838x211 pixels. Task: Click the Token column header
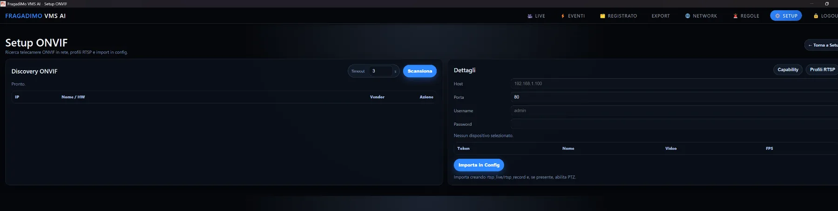click(x=463, y=149)
